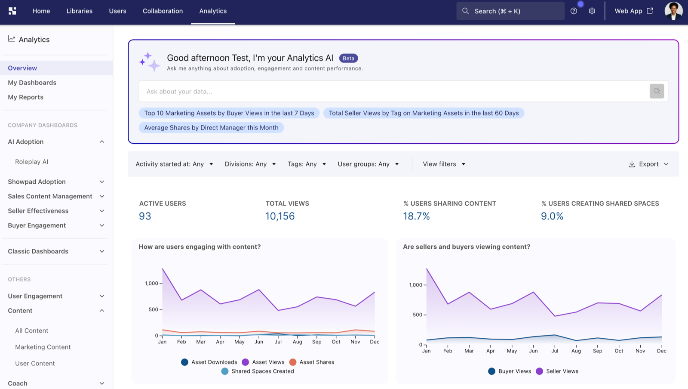Viewport: 688px width, 389px height.
Task: Select Overview in the sidebar
Action: coord(56,68)
